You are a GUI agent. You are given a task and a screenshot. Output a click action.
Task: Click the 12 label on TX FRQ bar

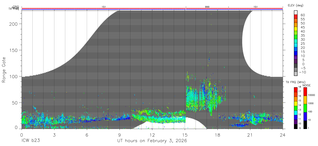[300, 114]
